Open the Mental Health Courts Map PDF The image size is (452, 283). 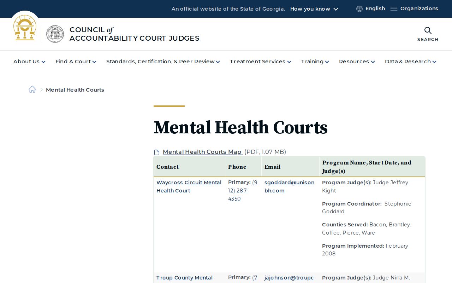tap(202, 152)
